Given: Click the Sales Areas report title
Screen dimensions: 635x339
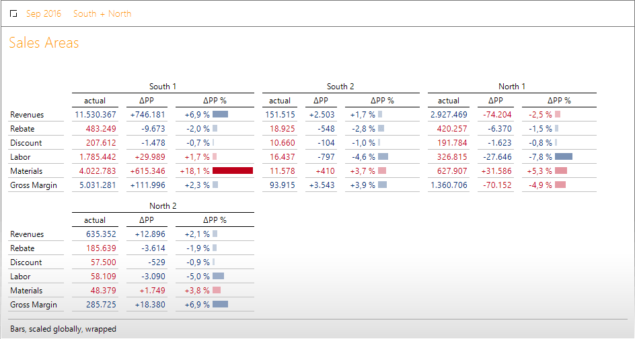Looking at the screenshot, I should [x=44, y=44].
